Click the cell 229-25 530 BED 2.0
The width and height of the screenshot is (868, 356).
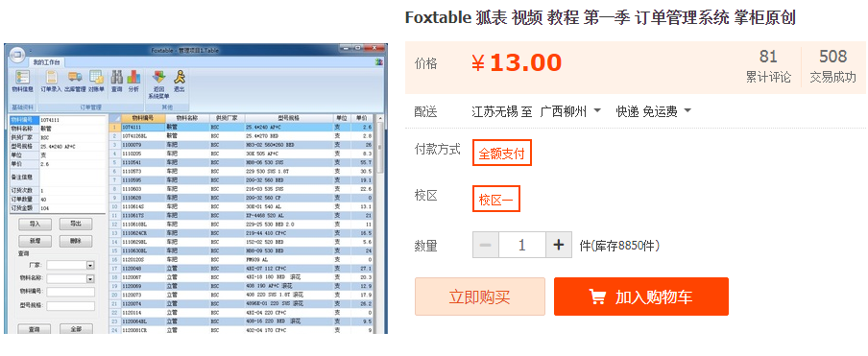pyautogui.click(x=288, y=224)
